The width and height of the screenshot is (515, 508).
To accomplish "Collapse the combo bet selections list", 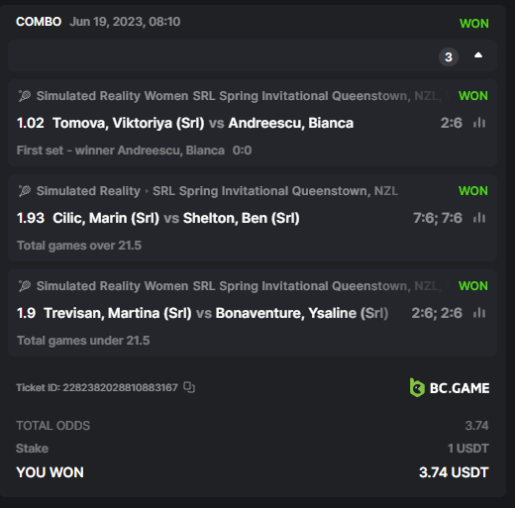I will (x=478, y=55).
